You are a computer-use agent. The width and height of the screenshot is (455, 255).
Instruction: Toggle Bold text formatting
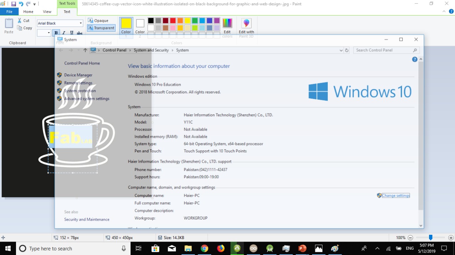pos(56,33)
